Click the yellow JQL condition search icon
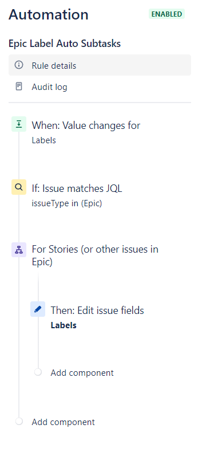This screenshot has height=460, width=218. click(19, 187)
